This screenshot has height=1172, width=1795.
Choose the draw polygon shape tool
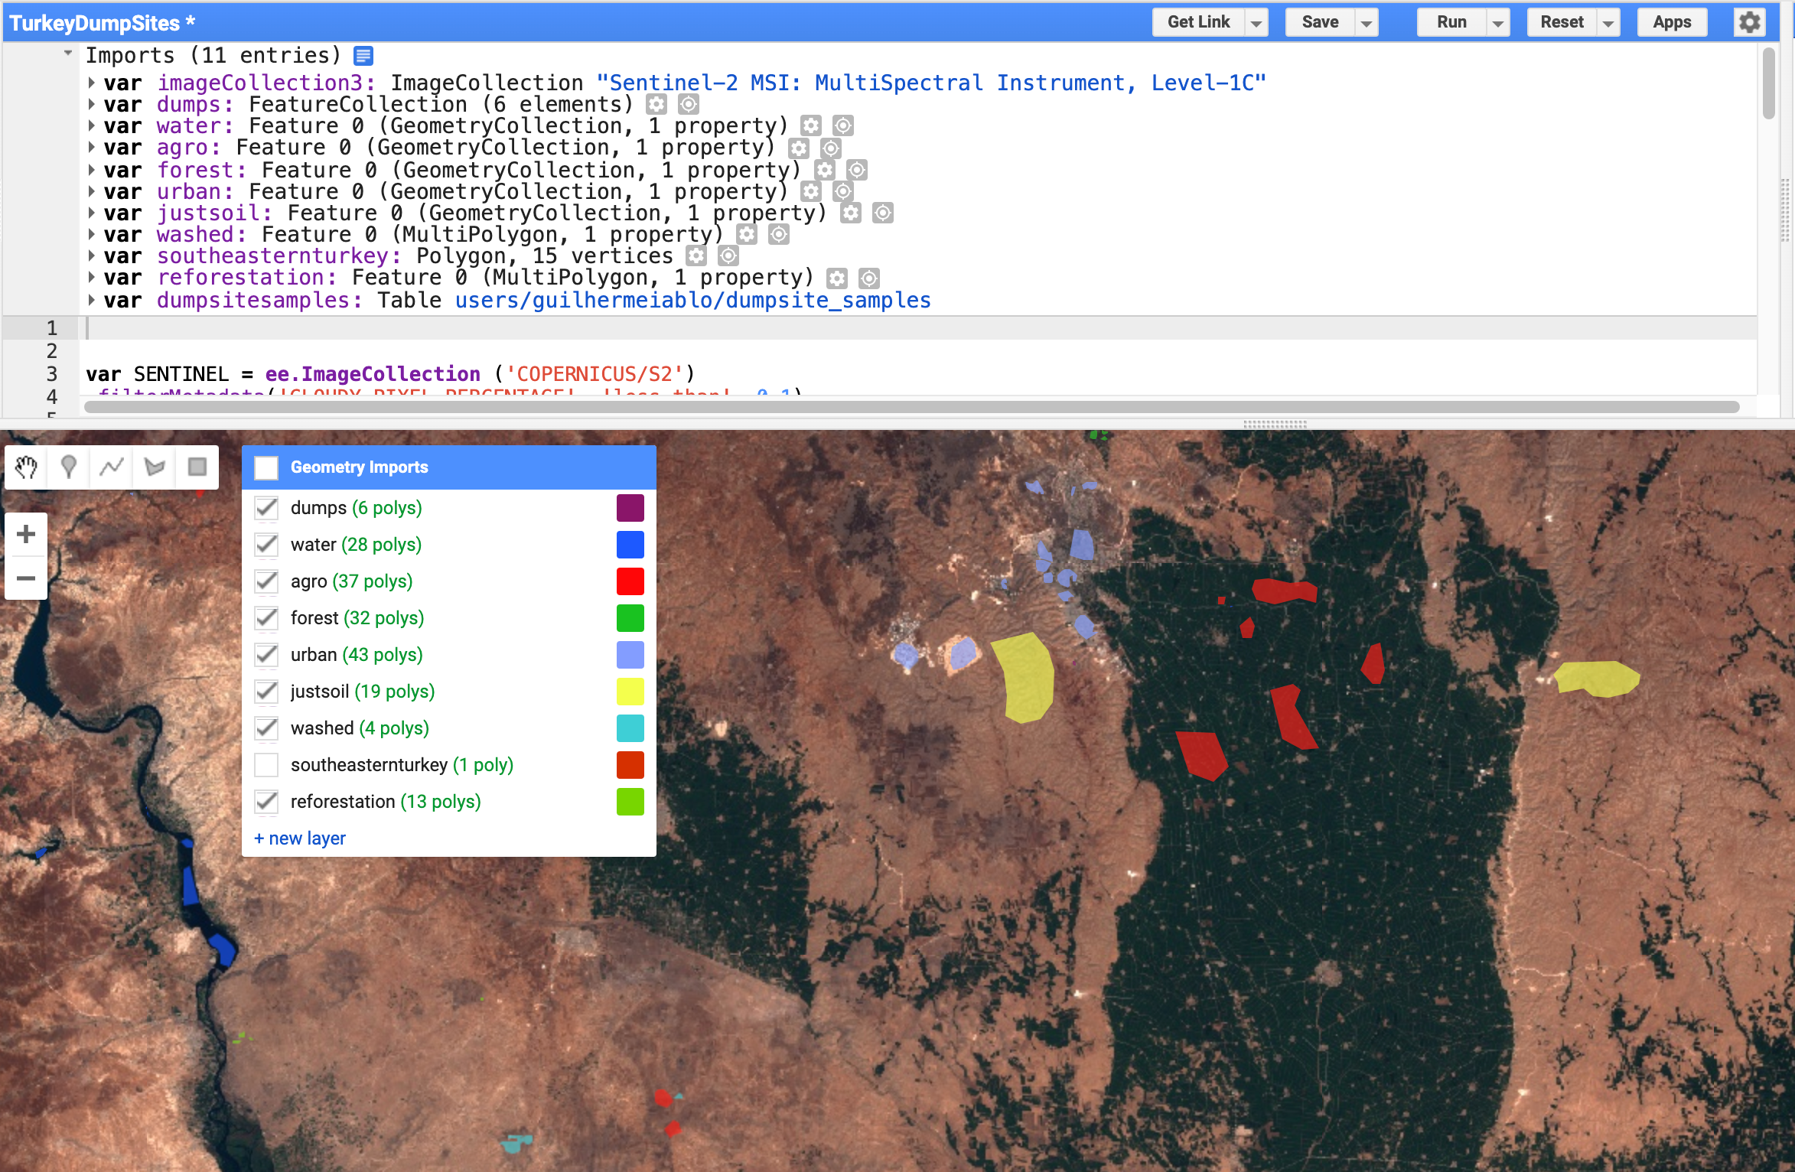[155, 467]
